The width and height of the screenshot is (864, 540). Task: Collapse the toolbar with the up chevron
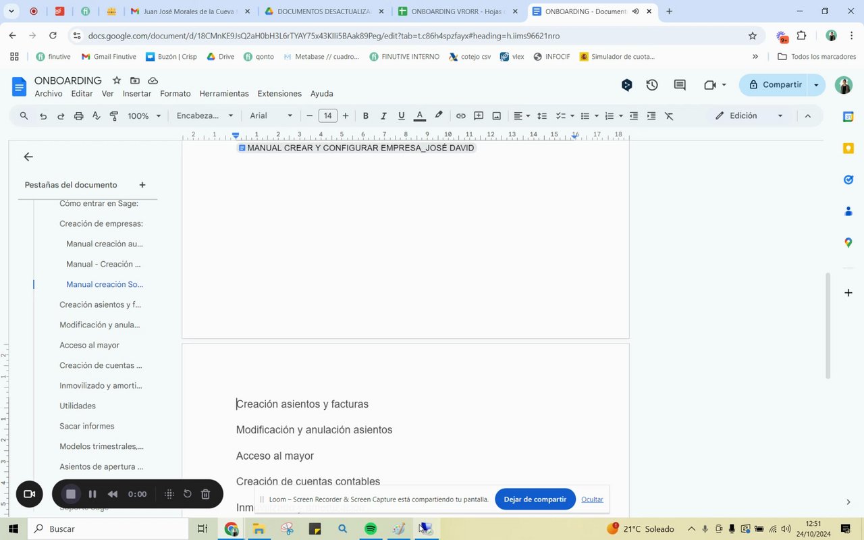click(807, 116)
